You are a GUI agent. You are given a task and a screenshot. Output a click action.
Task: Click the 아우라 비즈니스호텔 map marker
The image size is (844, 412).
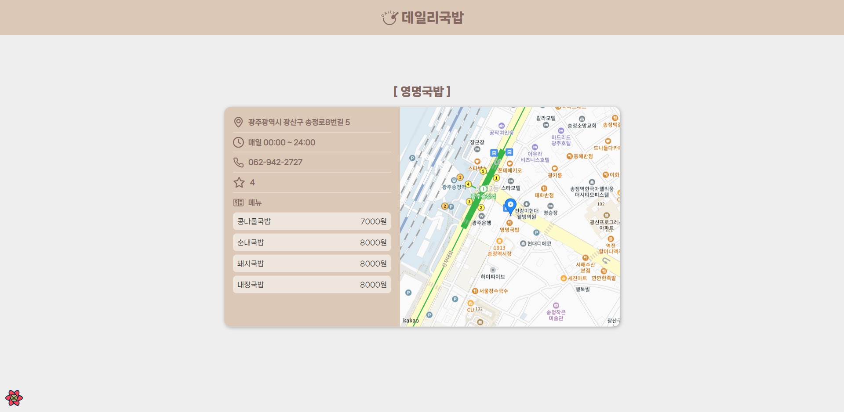(535, 147)
